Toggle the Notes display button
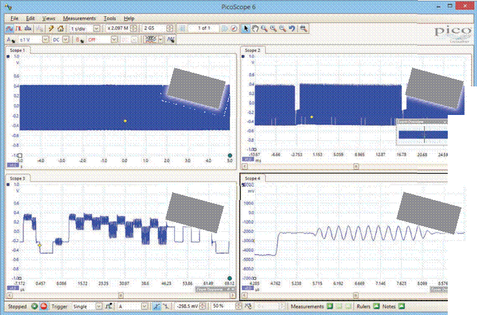477x315 pixels. (x=401, y=306)
